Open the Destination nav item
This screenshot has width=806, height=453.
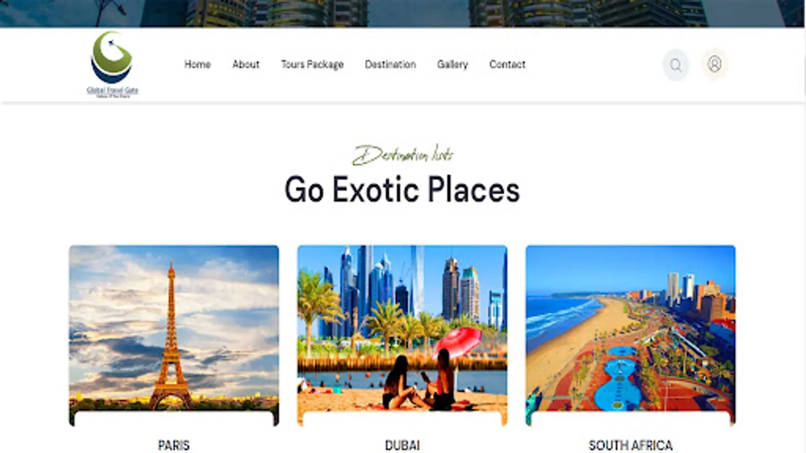390,64
